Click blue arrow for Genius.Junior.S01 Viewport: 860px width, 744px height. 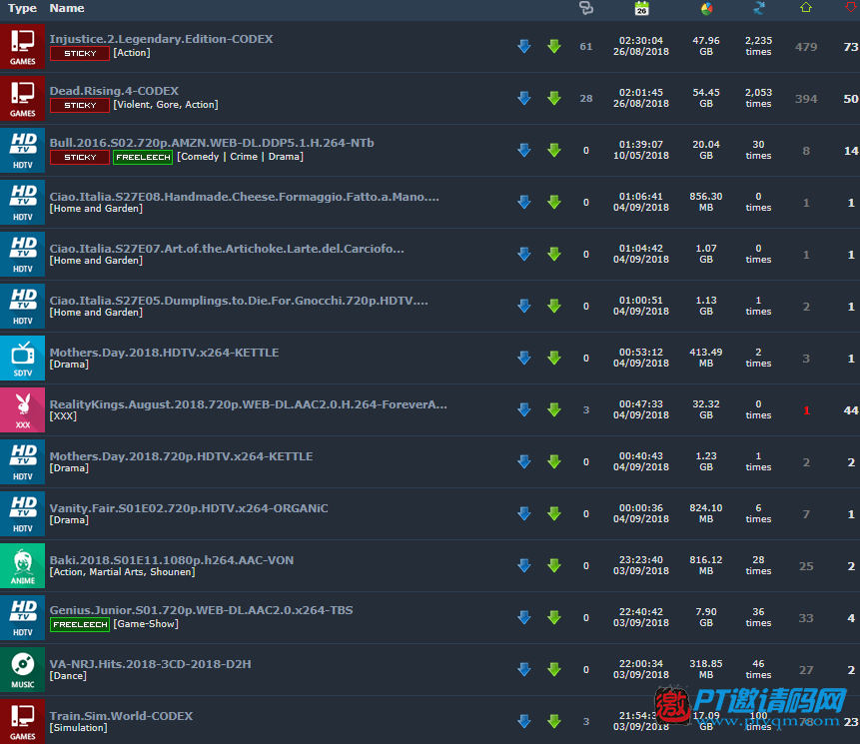click(524, 618)
